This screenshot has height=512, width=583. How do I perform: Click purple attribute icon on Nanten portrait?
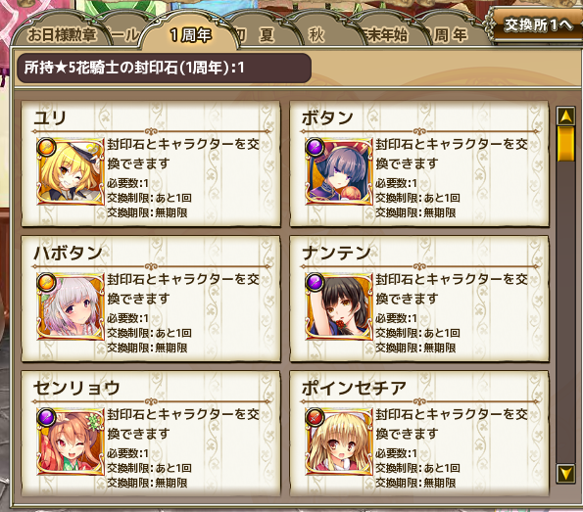click(315, 282)
